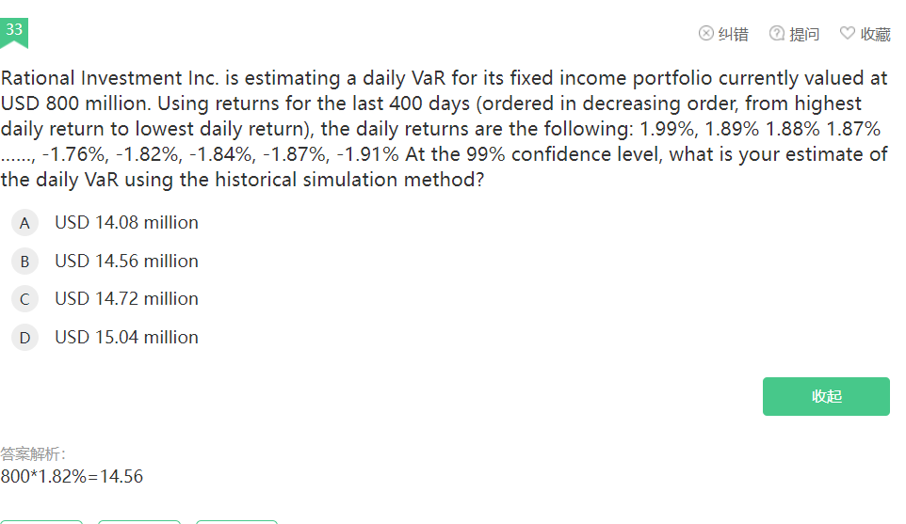
Task: Mark answer option D circle
Action: [x=24, y=338]
